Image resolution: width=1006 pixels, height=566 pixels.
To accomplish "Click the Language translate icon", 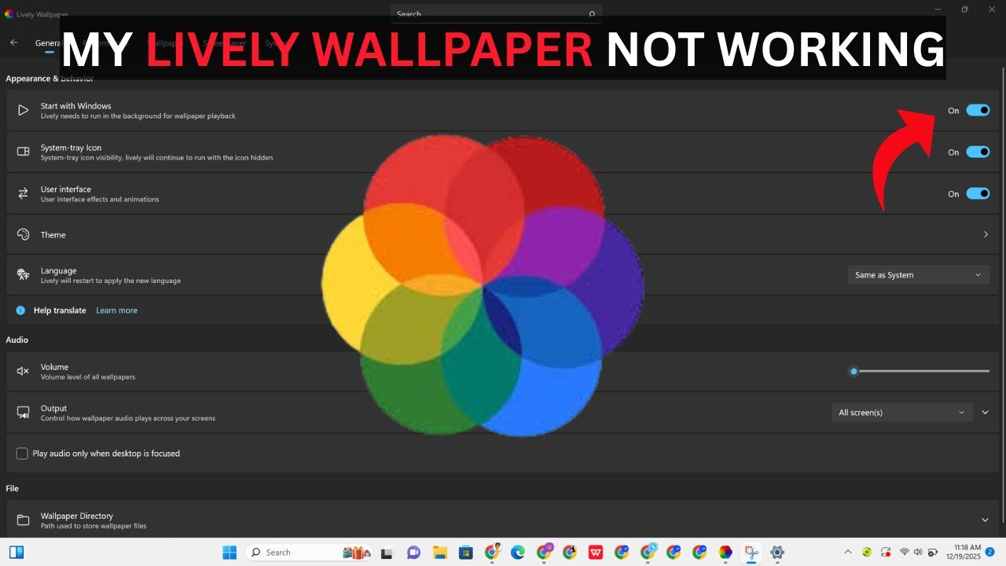I will [x=24, y=275].
